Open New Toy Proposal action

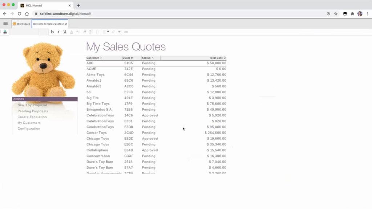(32, 105)
